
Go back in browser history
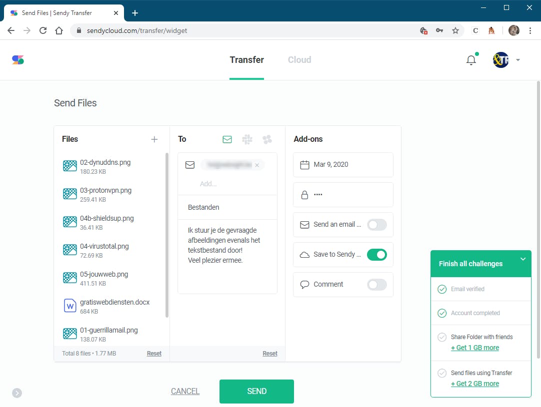pos(11,30)
